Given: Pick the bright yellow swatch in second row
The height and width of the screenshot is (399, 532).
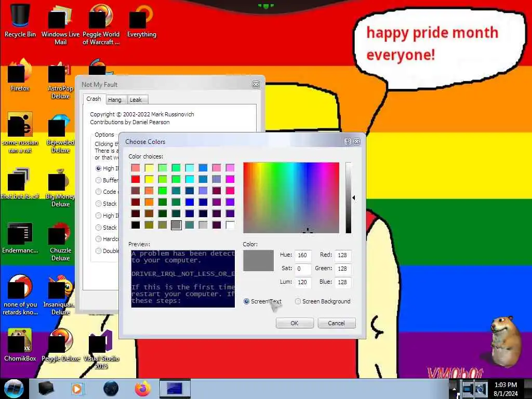Looking at the screenshot, I should (149, 179).
